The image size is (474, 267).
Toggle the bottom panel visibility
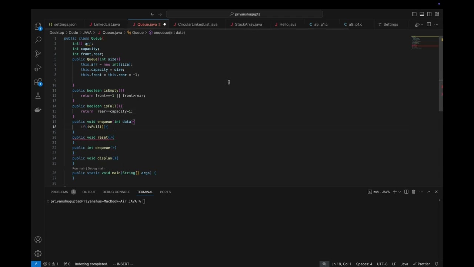click(x=422, y=14)
